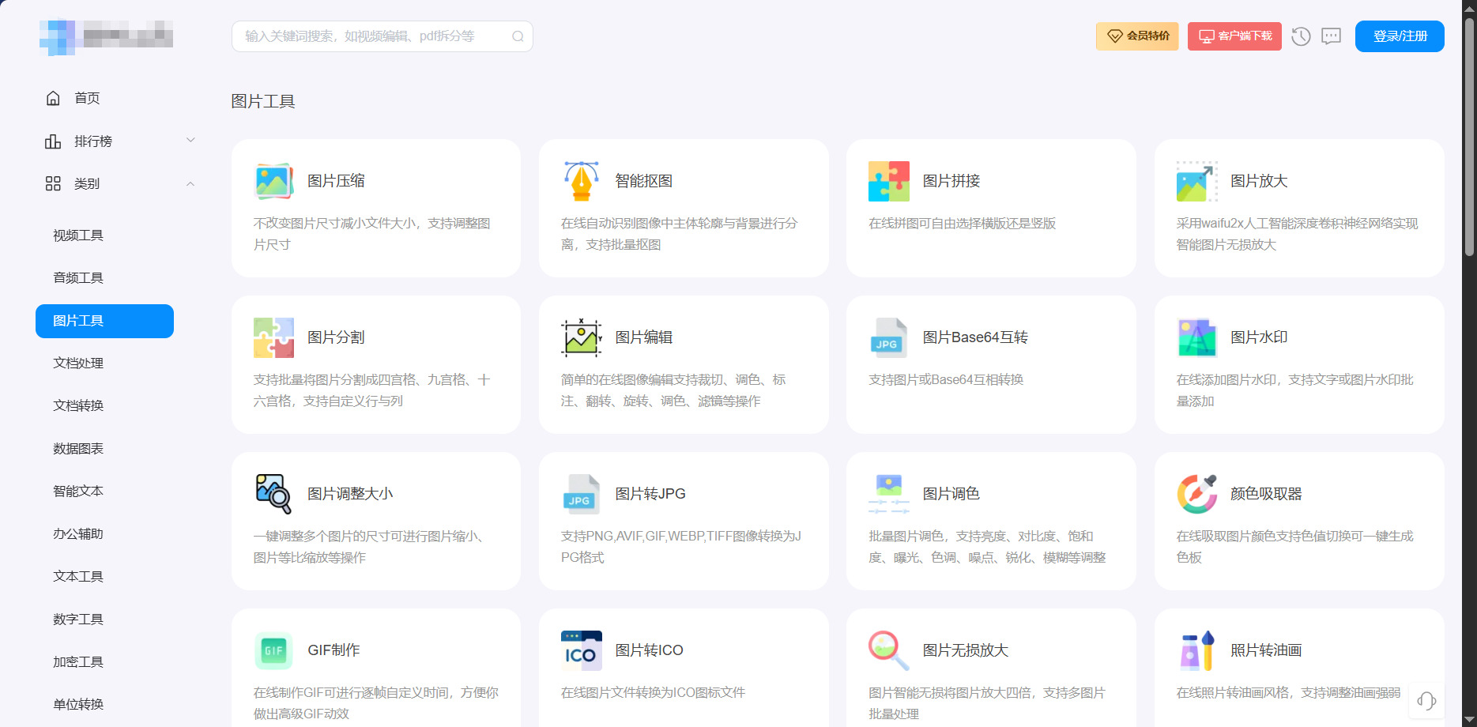Click the 照片转油画 paintbrush icon
1477x727 pixels.
click(x=1196, y=650)
